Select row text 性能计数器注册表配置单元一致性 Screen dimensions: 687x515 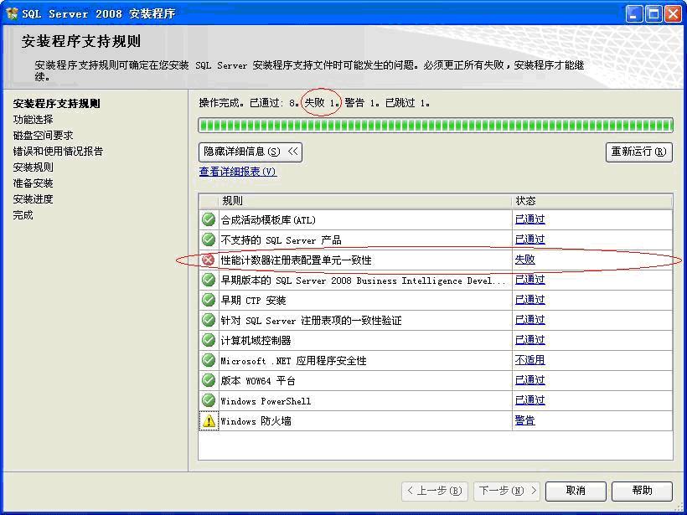[x=297, y=260]
